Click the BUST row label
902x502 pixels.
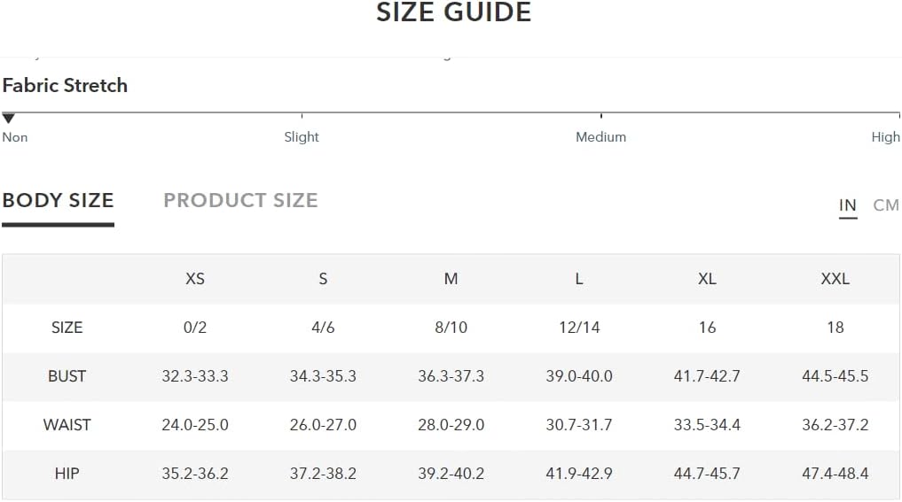point(67,376)
